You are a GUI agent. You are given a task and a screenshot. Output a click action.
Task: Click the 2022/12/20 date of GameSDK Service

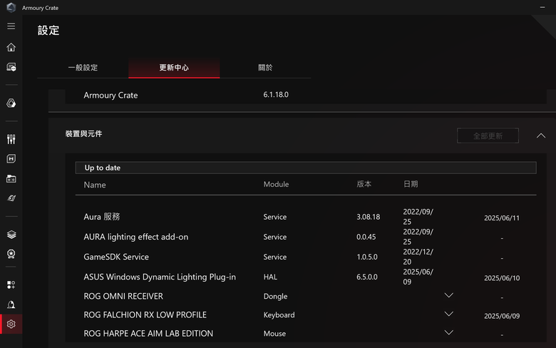point(418,257)
